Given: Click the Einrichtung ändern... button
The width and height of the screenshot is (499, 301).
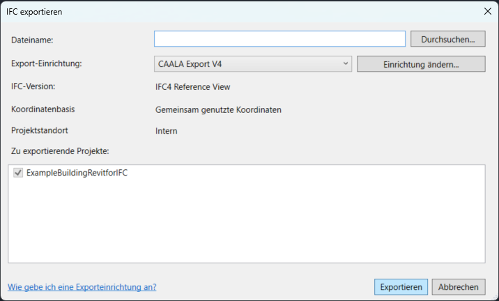Looking at the screenshot, I should point(421,64).
